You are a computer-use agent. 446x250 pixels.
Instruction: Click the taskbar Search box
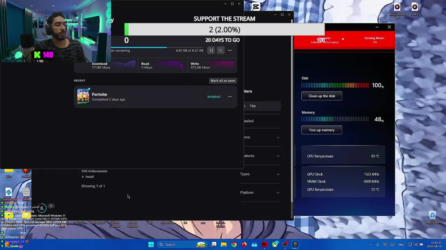182,244
